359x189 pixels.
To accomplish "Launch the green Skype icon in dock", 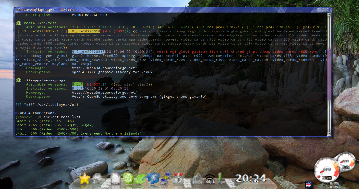I will pos(128,179).
